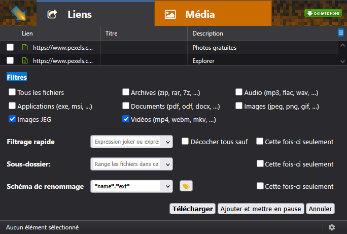Open settings with the gear icon

click(x=332, y=227)
